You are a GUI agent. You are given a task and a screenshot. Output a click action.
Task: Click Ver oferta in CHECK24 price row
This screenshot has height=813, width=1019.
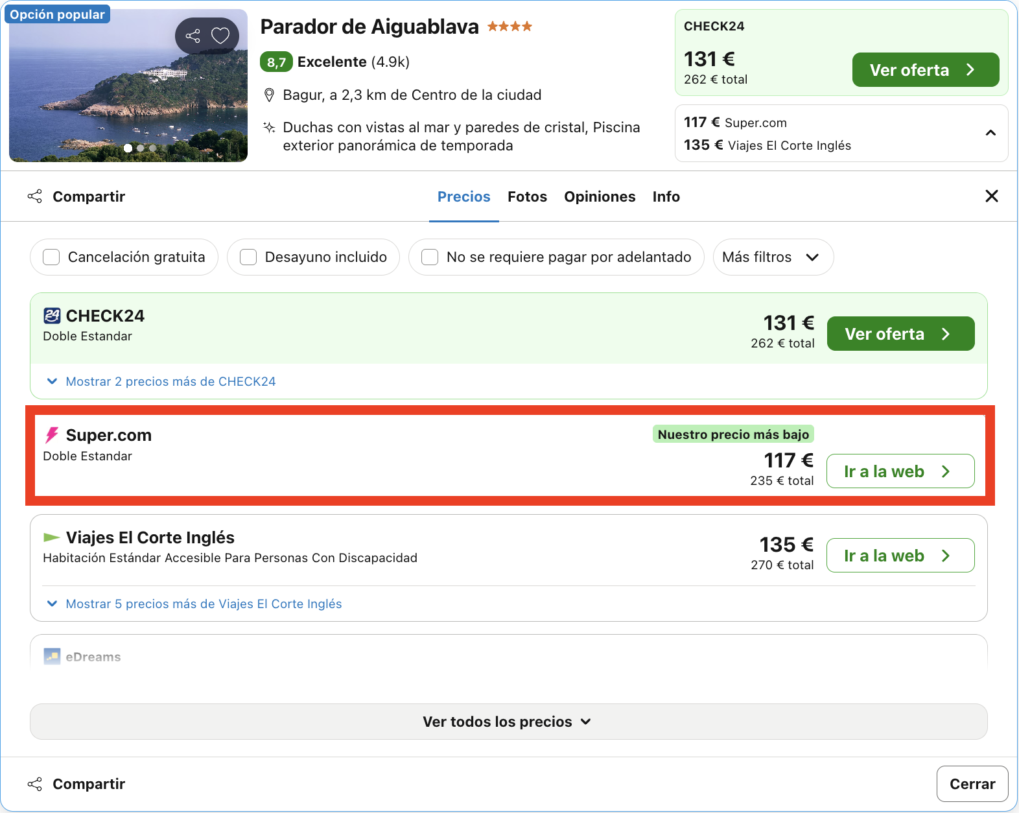[901, 333]
